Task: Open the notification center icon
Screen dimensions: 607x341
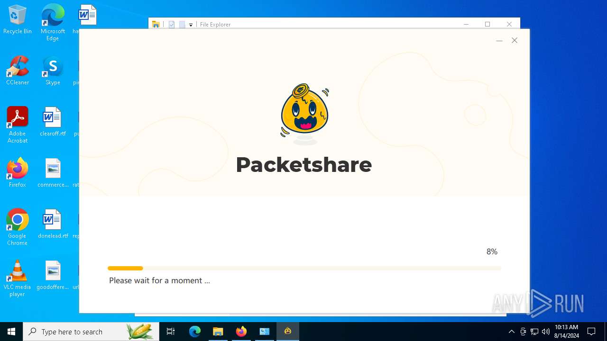Action: [x=591, y=332]
